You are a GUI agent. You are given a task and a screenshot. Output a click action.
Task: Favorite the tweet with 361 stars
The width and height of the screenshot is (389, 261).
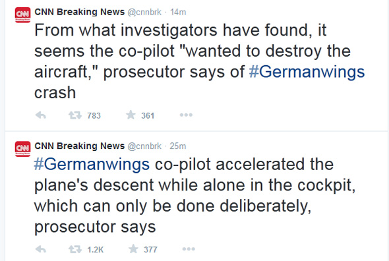[131, 115]
